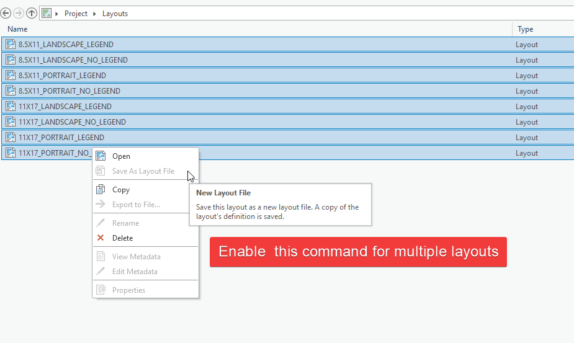
Task: Click the Copy menu item icon
Action: click(101, 189)
